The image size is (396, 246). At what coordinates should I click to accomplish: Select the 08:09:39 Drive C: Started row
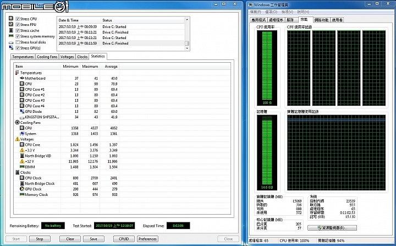click(121, 26)
